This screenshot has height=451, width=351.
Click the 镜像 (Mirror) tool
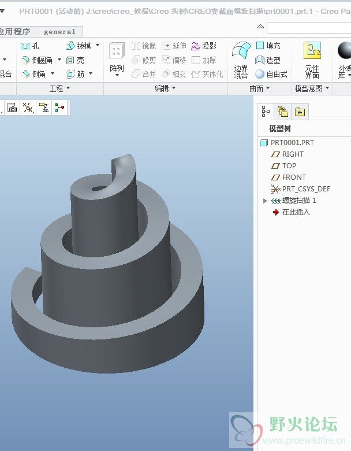144,46
